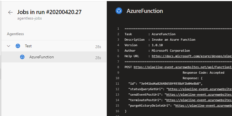232x116 pixels.
Task: Click line number 1 in the log gutter
Action: (118, 29)
